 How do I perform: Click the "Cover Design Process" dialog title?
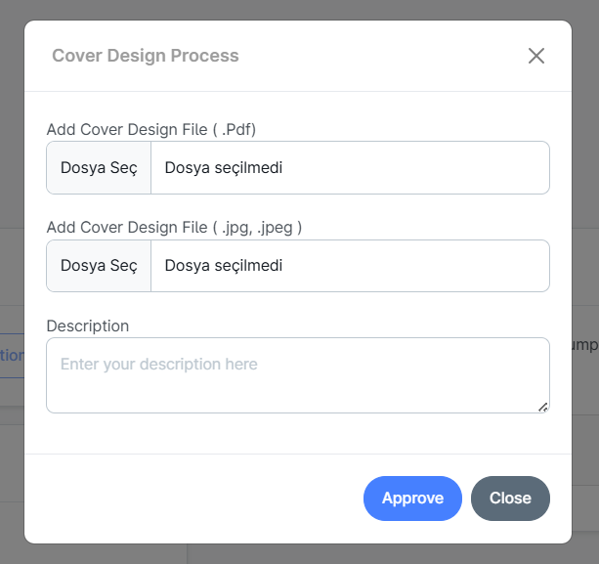point(146,56)
